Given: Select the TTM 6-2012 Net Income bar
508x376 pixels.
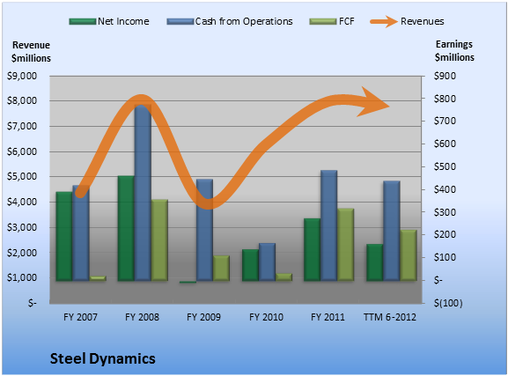Looking at the screenshot, I should [374, 262].
